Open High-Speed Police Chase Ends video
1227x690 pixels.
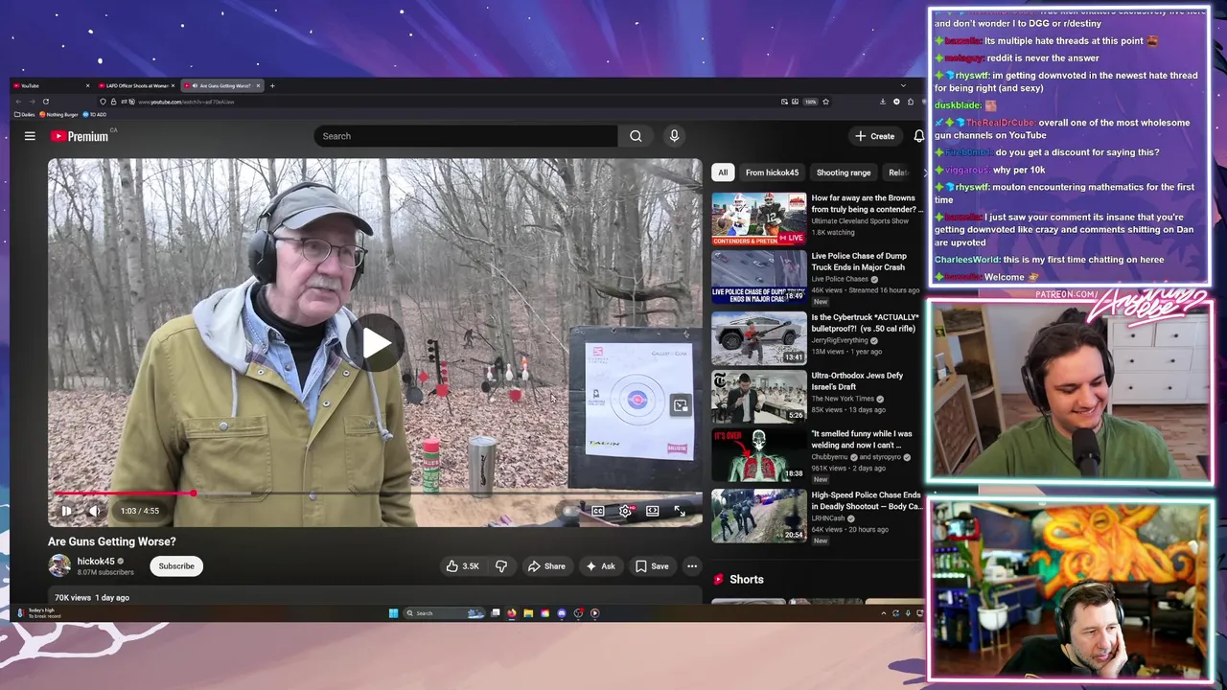pyautogui.click(x=866, y=501)
